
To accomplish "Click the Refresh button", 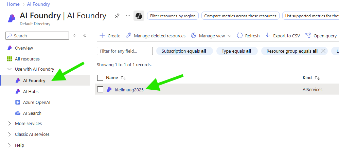I will pos(248,36).
